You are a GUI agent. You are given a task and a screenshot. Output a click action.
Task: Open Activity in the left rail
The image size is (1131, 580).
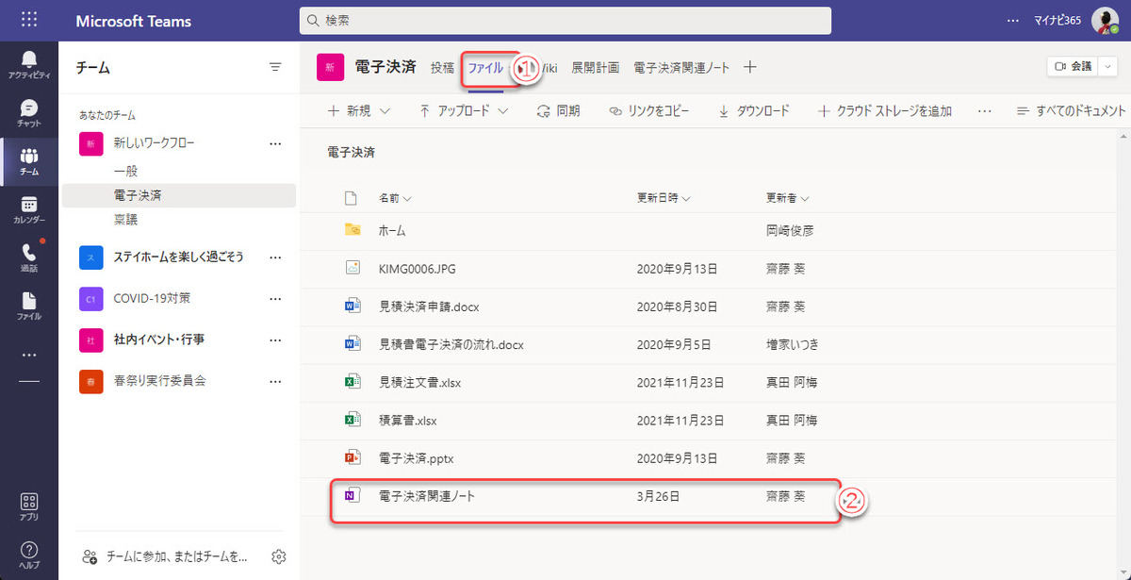coord(29,65)
